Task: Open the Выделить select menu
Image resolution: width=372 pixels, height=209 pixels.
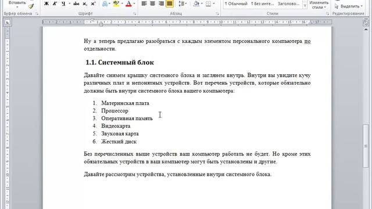Action: pyautogui.click(x=349, y=6)
